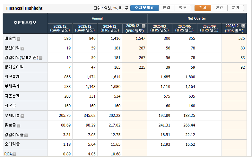Click the help icon beside ROA
The width and height of the screenshot is (252, 157).
[14, 154]
